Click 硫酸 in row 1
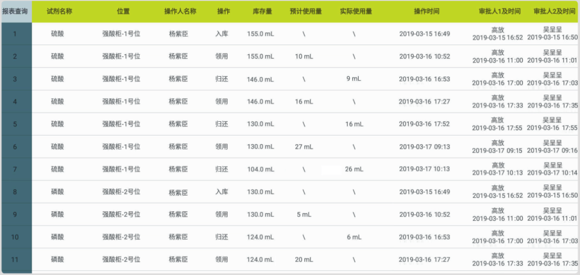Screen dimensions: 580x275 (x=57, y=34)
